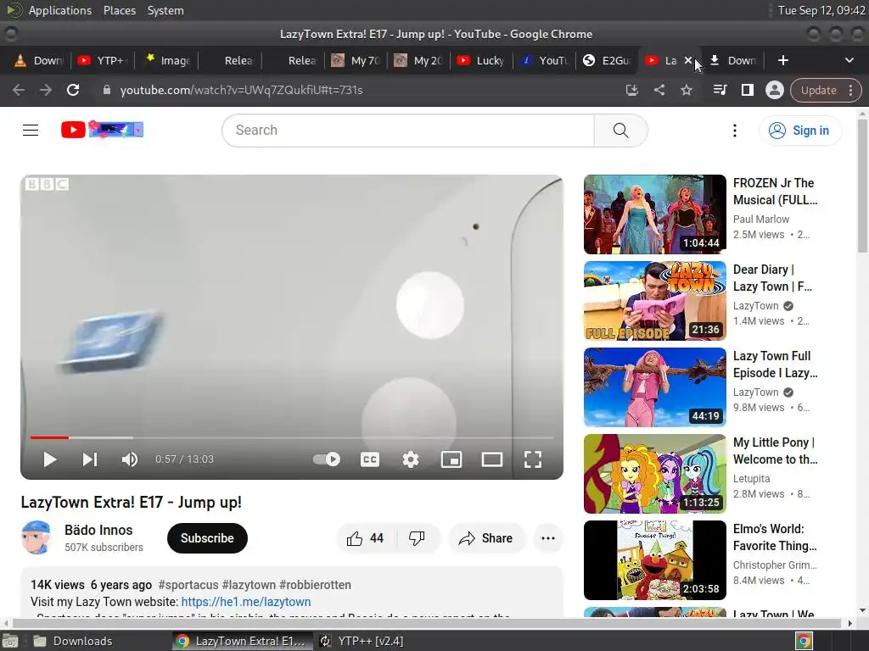Play the paused LazyTown video
The width and height of the screenshot is (869, 651).
coord(50,459)
